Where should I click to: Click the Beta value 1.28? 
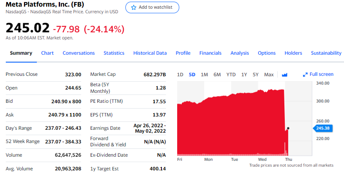coord(161,88)
